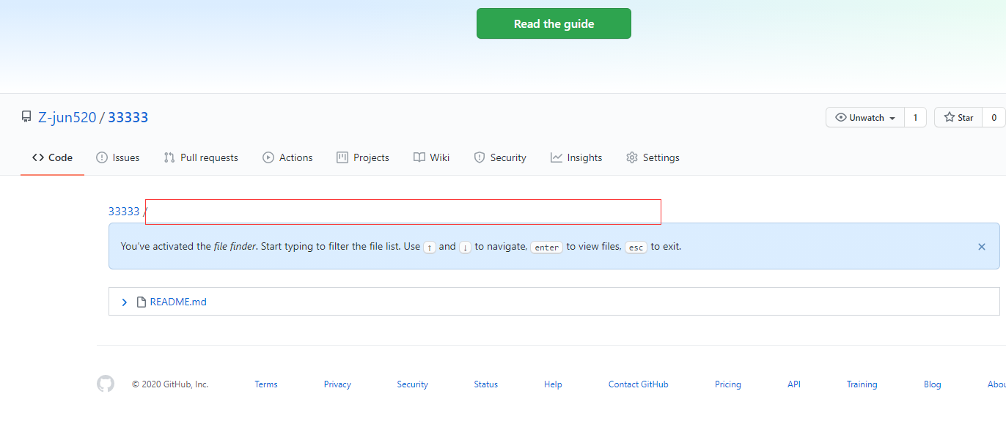1006x432 pixels.
Task: Open the Privacy footer link
Action: point(337,384)
